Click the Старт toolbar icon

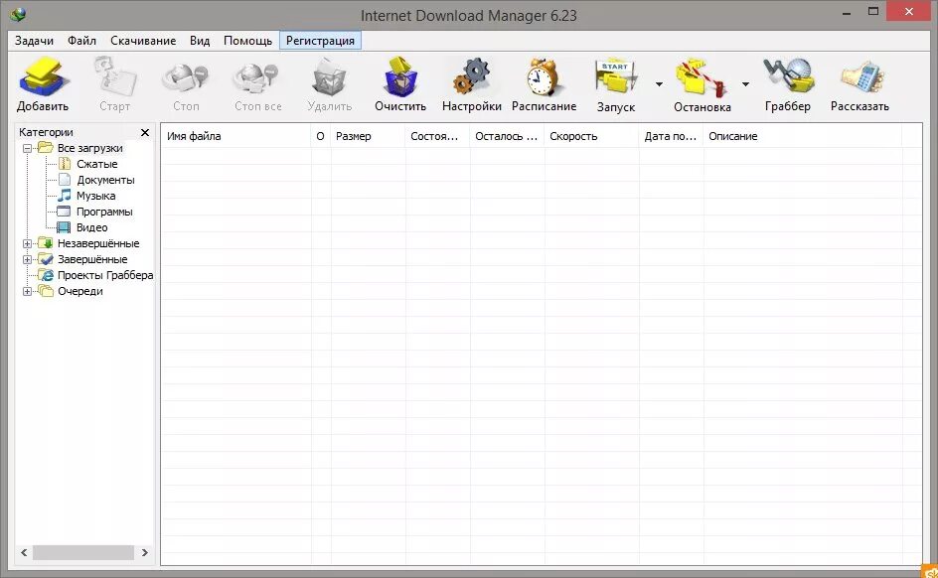114,76
